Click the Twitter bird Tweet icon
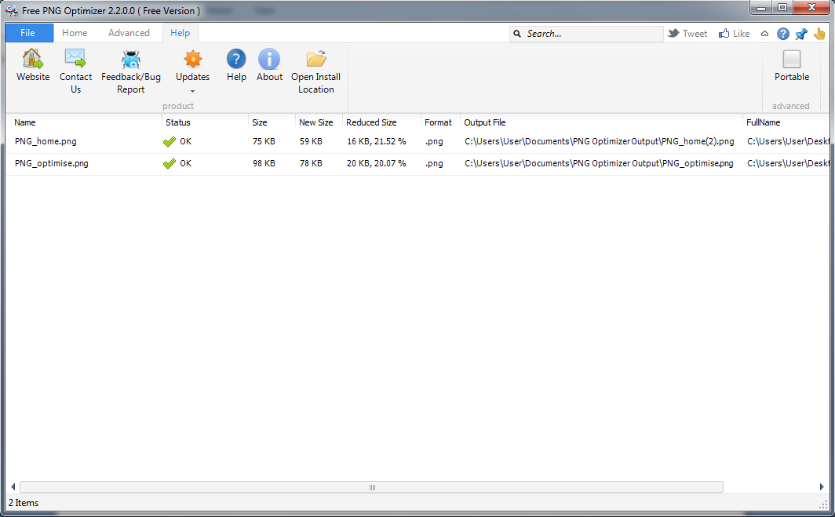Screen dimensions: 835x517 673,33
